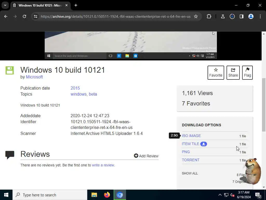Click Internet Archive HTML5 Uploader 1.6.4 text
The height and width of the screenshot is (200, 266).
pos(107,134)
